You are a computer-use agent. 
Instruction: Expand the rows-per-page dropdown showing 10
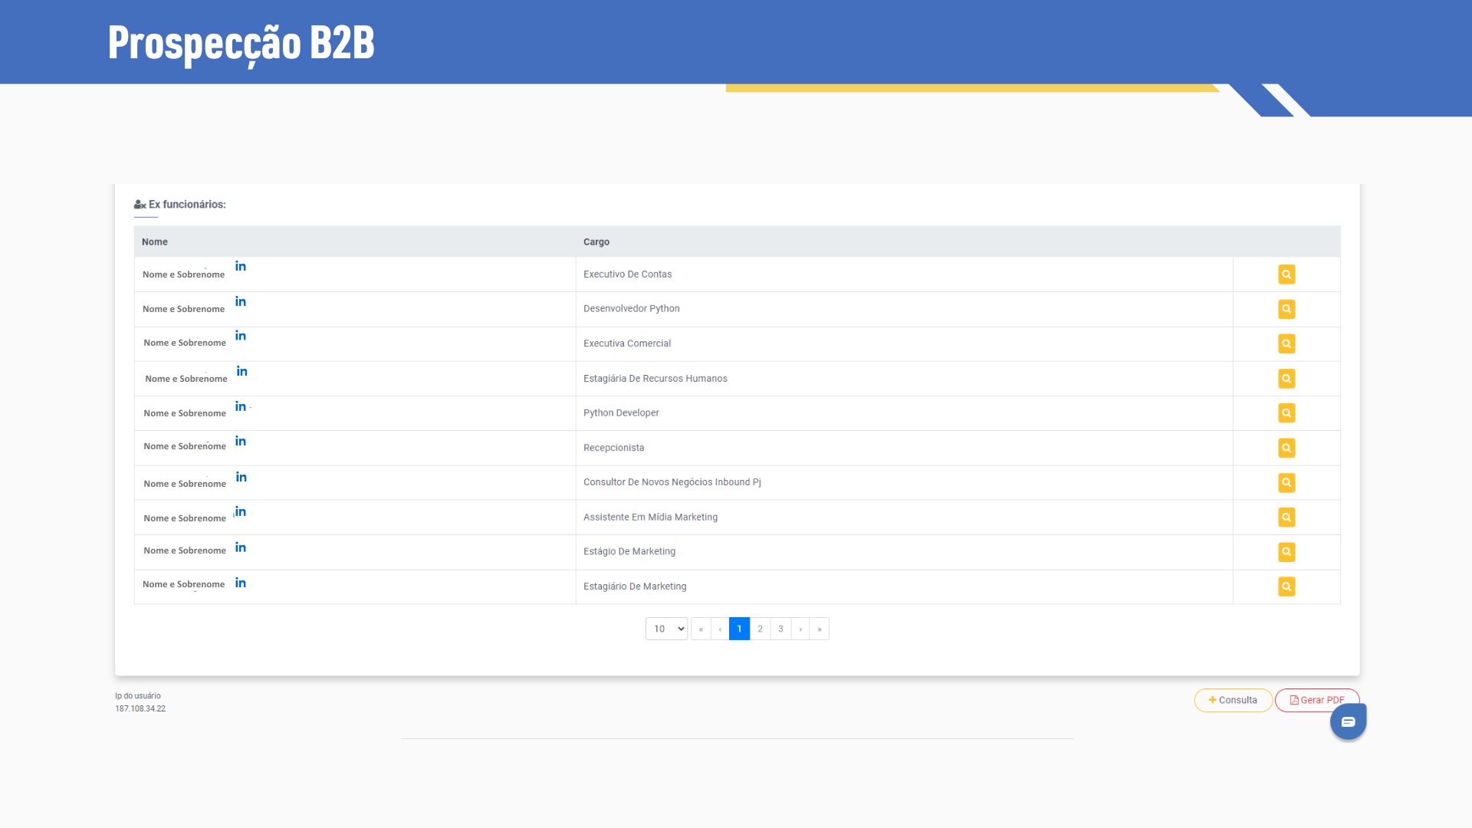tap(666, 629)
